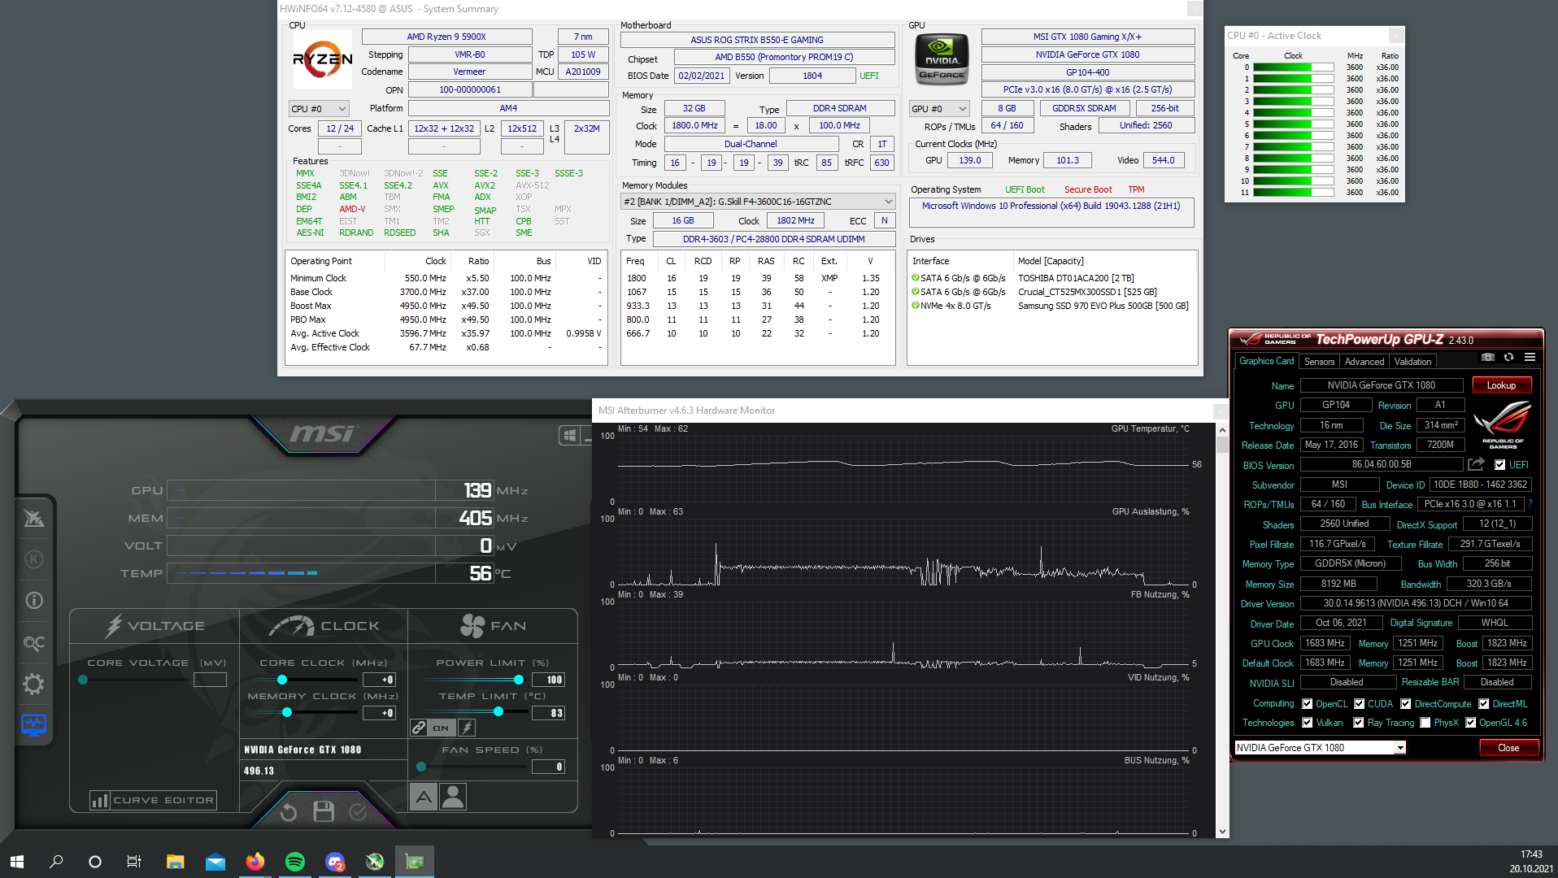Switch to the Advanced tab

[x=1364, y=362]
